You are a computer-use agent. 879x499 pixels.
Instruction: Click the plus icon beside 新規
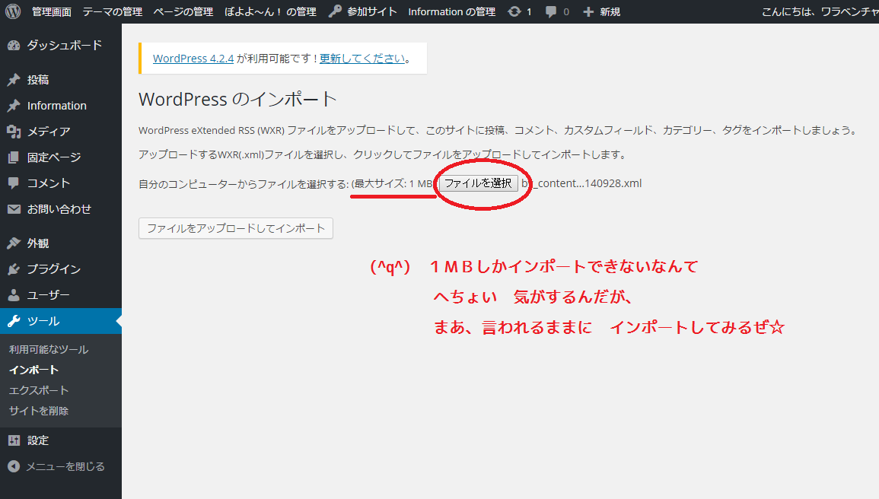(588, 11)
